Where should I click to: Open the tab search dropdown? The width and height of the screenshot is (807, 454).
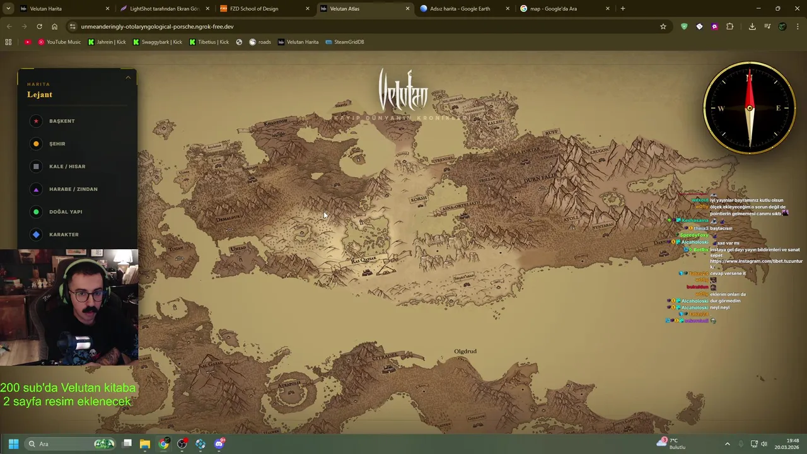coord(8,9)
